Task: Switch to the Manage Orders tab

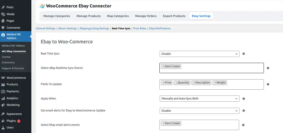Action: [x=146, y=16]
